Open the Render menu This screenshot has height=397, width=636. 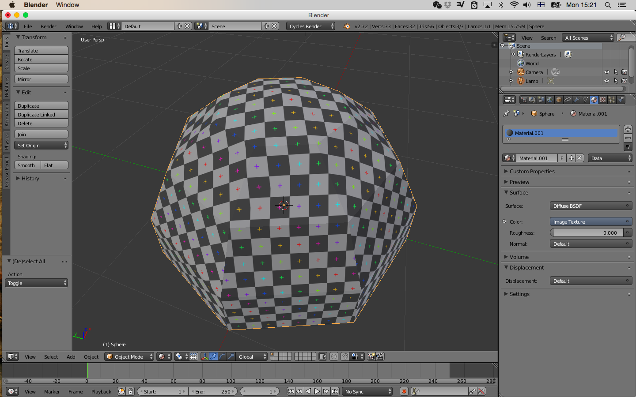click(48, 26)
